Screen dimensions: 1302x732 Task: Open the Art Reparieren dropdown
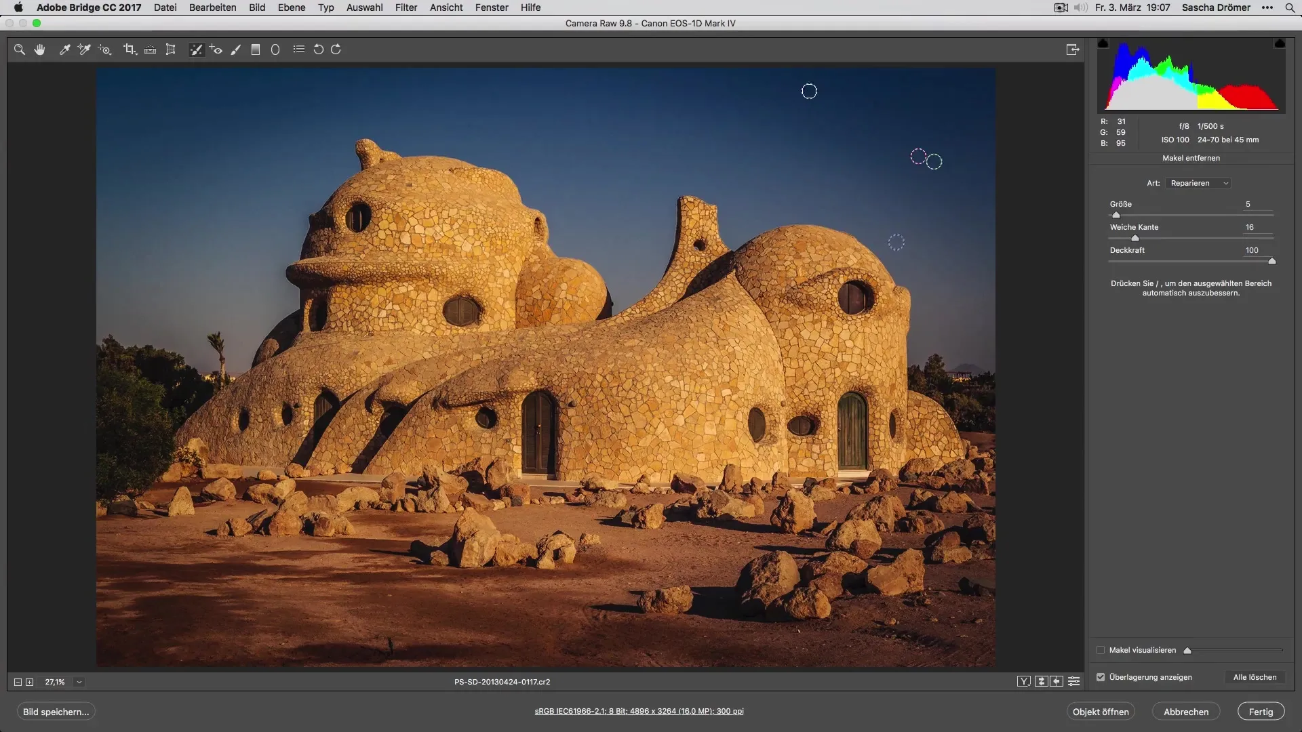pos(1199,183)
